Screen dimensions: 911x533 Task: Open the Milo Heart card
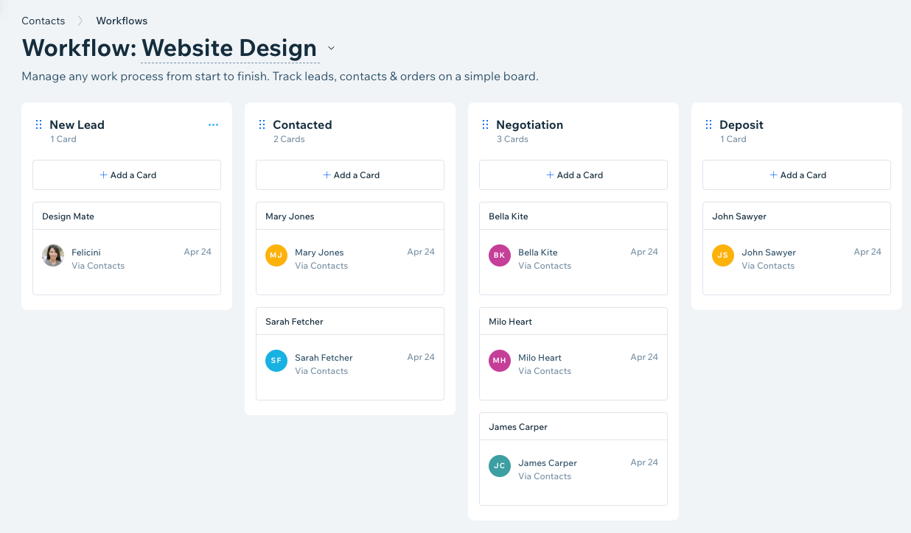point(573,353)
